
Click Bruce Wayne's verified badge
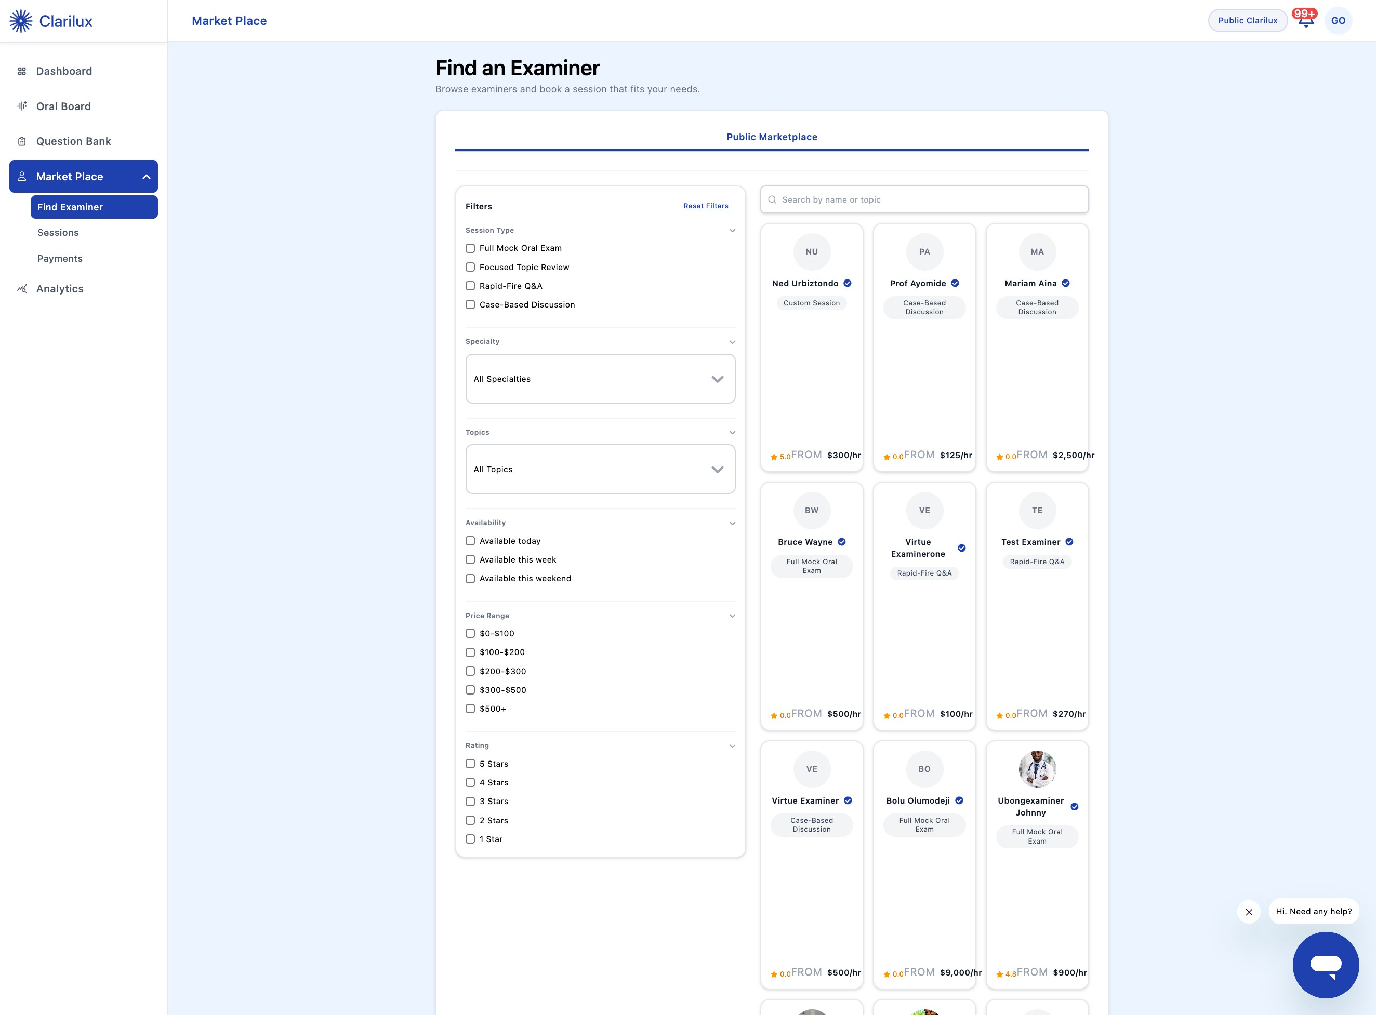(842, 542)
